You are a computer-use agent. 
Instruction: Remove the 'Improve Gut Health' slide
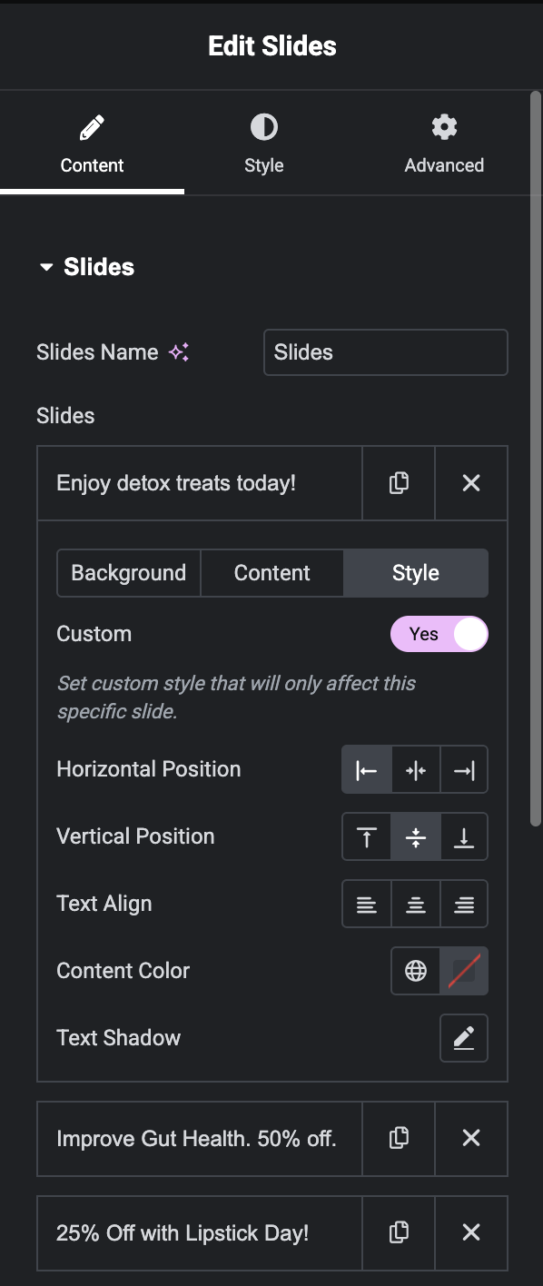pyautogui.click(x=471, y=1138)
